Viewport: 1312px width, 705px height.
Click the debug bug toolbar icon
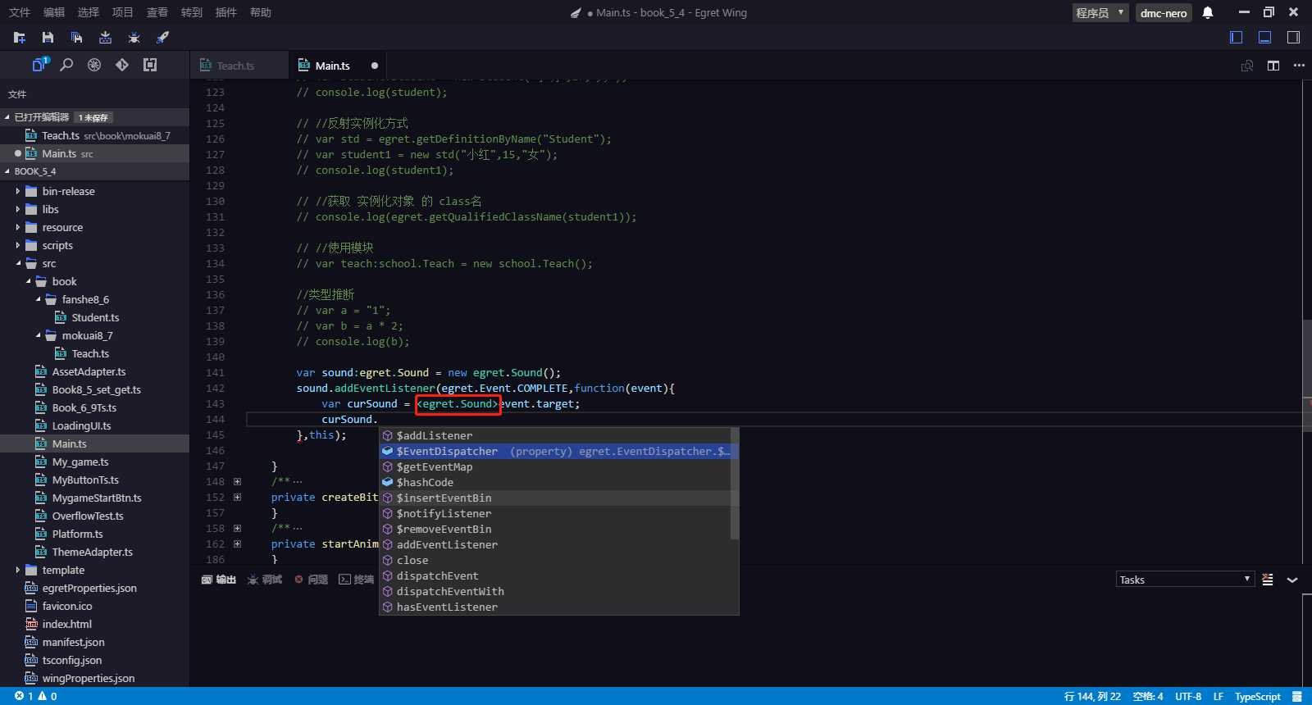(x=134, y=38)
